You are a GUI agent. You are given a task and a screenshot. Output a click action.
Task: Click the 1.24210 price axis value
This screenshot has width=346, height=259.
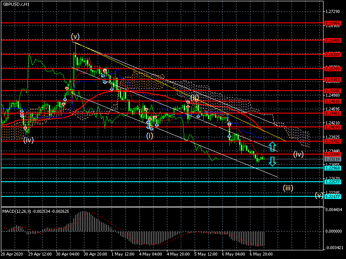333,123
